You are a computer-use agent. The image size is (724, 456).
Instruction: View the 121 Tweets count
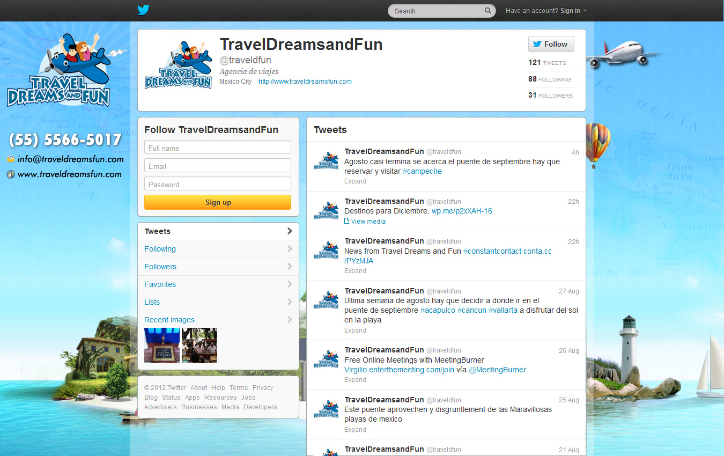coord(547,63)
